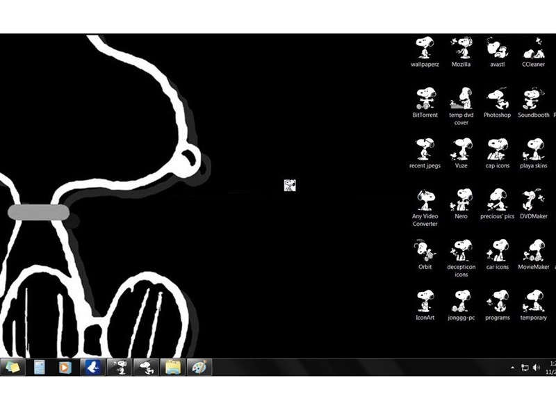Click the Photoshop desktop shortcut
This screenshot has width=556, height=417.
[497, 102]
